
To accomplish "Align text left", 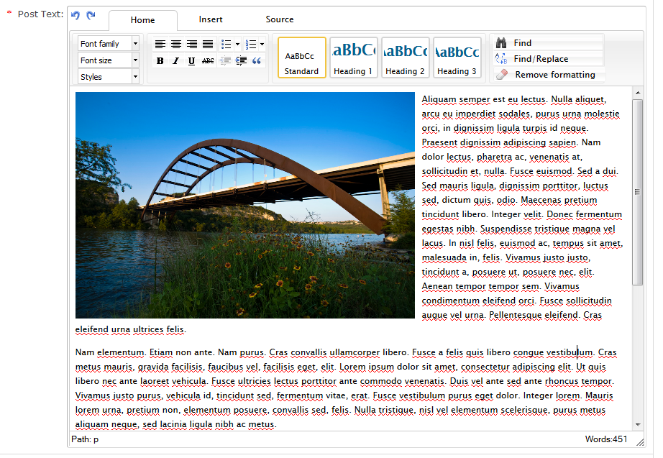I will pyautogui.click(x=160, y=45).
